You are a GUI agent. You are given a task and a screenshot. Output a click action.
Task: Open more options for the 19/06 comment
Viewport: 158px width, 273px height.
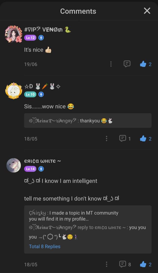111,64
